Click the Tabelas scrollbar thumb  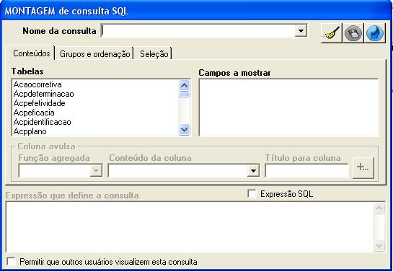(184, 95)
